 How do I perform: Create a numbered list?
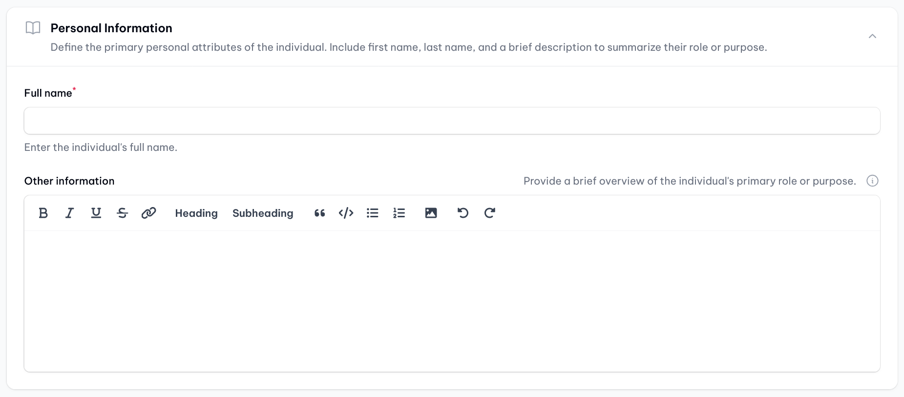[x=399, y=213]
